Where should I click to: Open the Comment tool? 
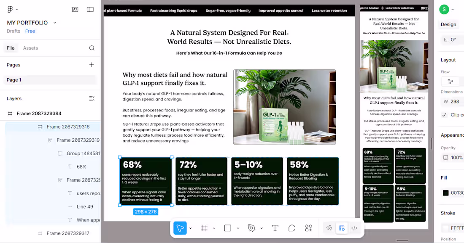[x=292, y=228]
